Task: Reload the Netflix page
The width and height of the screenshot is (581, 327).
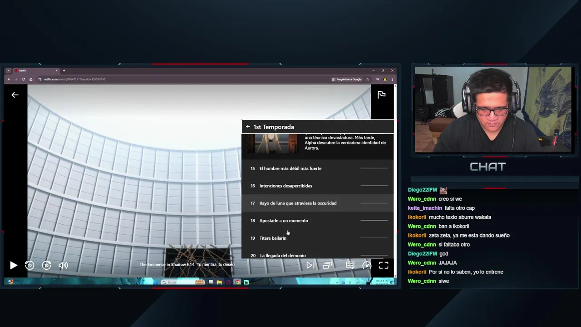Action: (x=24, y=79)
